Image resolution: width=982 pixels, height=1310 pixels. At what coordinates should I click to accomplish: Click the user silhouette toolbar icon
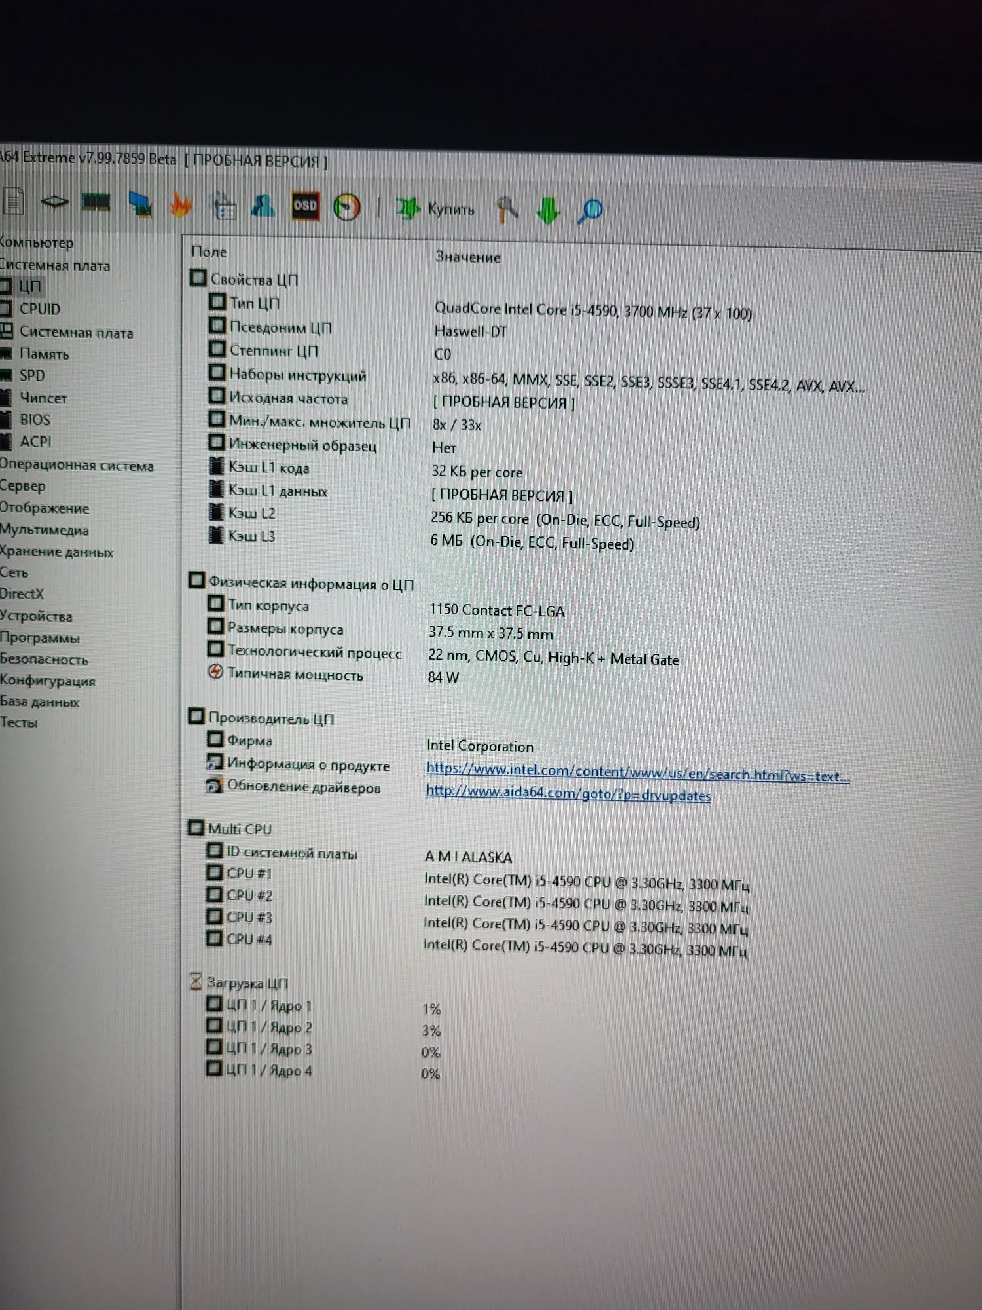263,206
